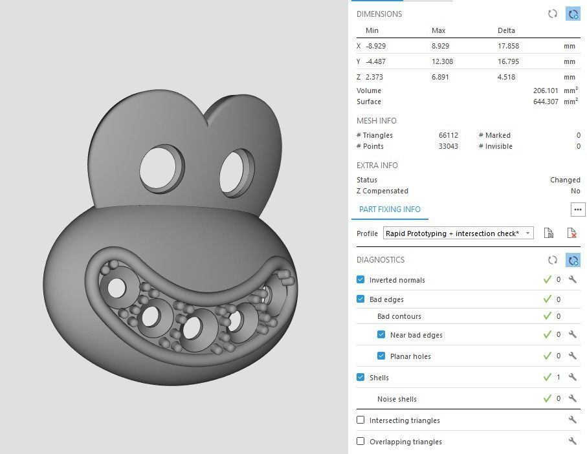The height and width of the screenshot is (454, 587).
Task: Uncheck the Planar holes checkbox
Action: pyautogui.click(x=381, y=356)
